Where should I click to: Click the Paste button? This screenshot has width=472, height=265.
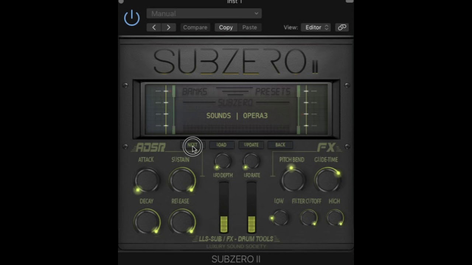point(249,27)
